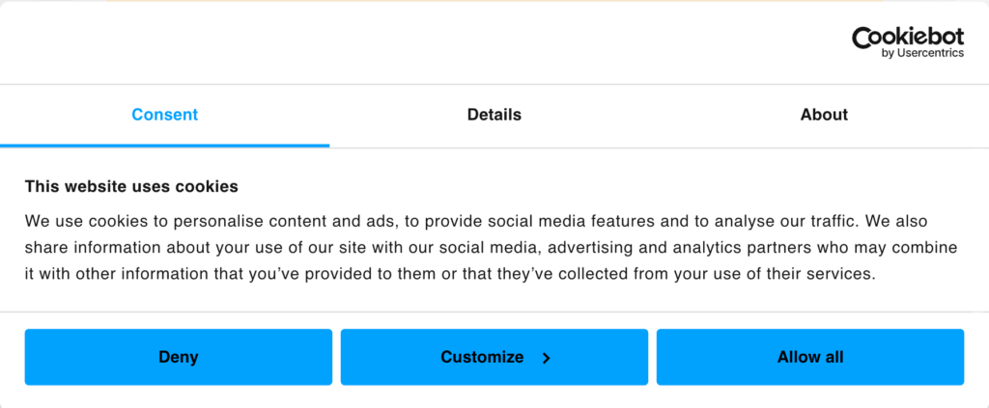Open the About tab

(x=824, y=115)
